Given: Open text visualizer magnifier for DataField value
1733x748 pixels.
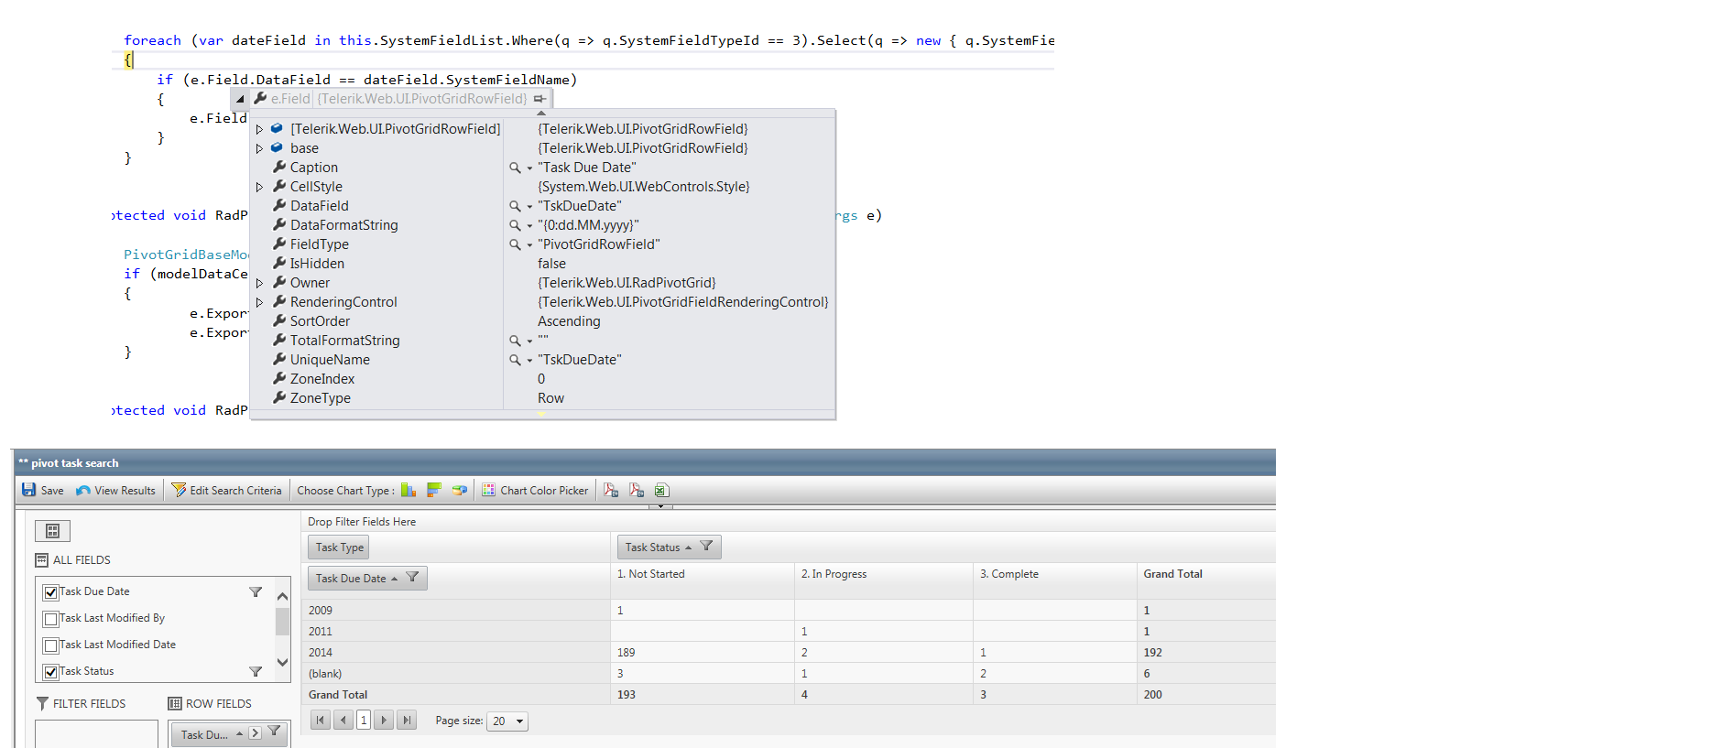Looking at the screenshot, I should point(516,206).
